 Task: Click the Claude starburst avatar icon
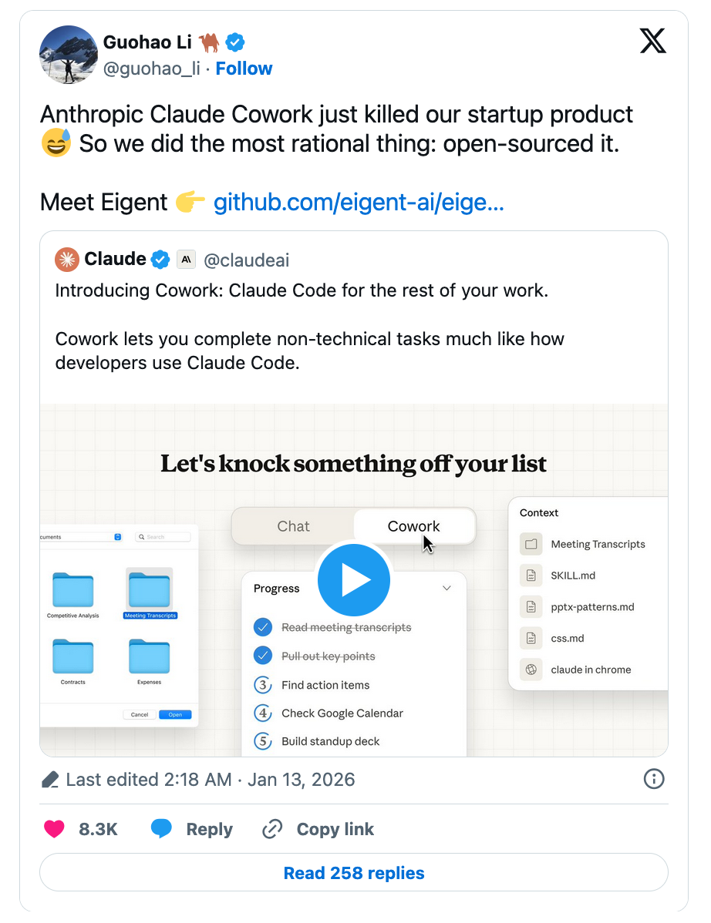click(68, 260)
